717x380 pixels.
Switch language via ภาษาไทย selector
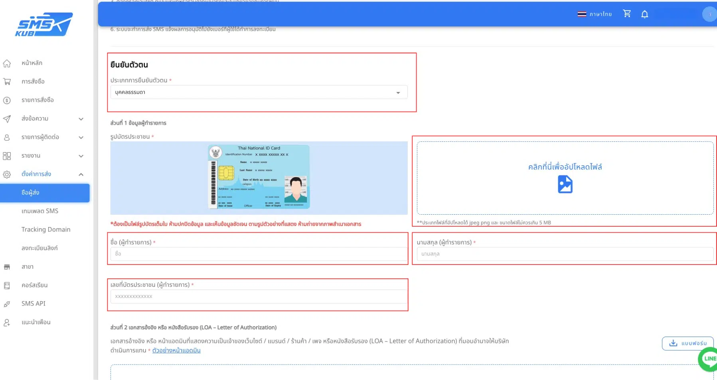595,14
